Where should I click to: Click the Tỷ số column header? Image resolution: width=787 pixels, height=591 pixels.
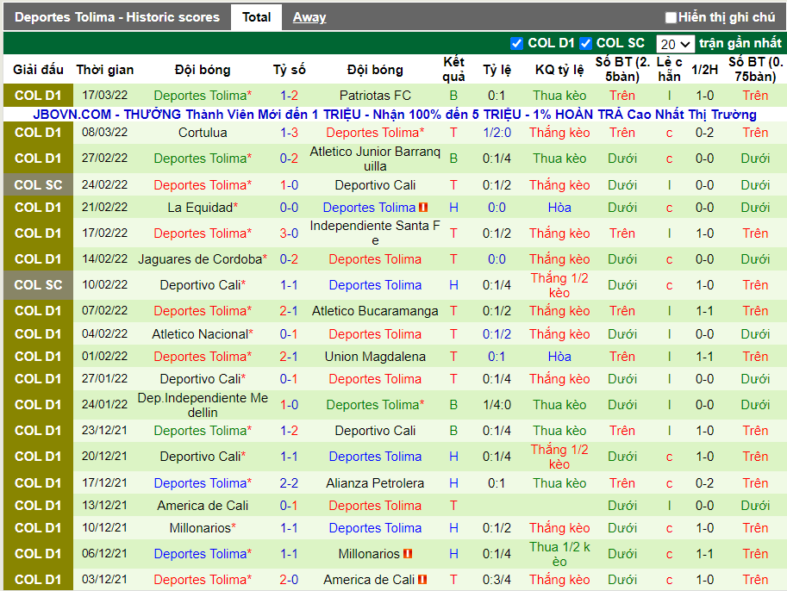[x=289, y=70]
